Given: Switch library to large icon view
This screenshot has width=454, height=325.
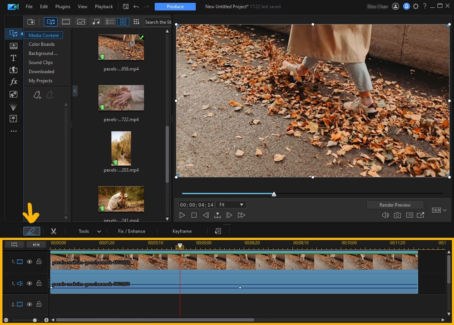Looking at the screenshot, I should click(123, 22).
